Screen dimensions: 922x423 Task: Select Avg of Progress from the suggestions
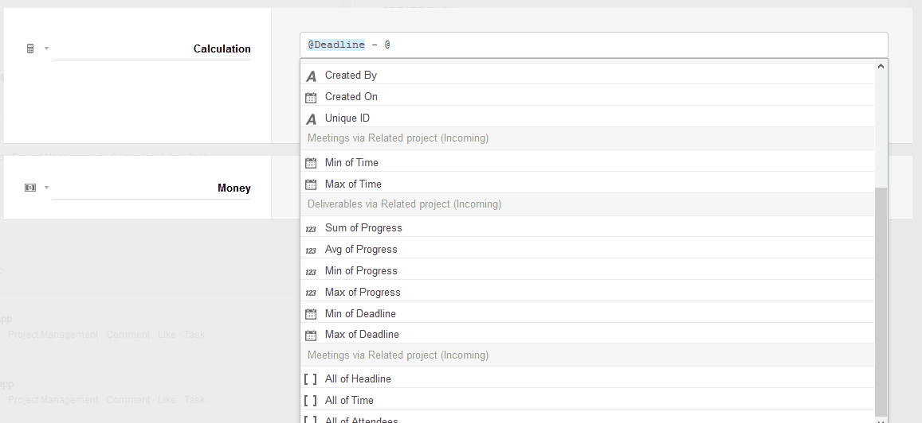[361, 249]
